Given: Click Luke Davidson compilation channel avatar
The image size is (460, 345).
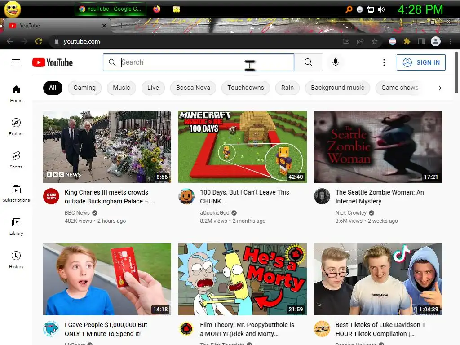Looking at the screenshot, I should [322, 328].
